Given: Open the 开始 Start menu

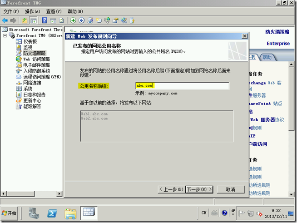Looking at the screenshot, I should click(9, 213).
